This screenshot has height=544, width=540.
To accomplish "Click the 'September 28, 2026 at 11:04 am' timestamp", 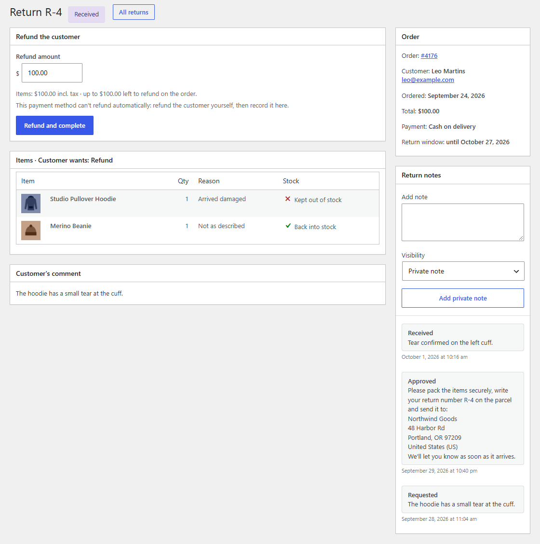I will [439, 519].
